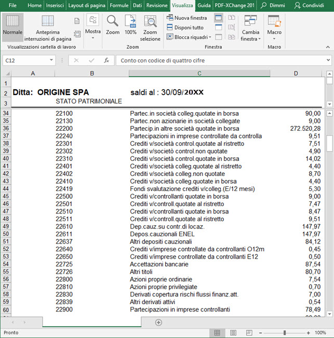Click the Dimmi search box
334x338 pixels.
(273, 5)
